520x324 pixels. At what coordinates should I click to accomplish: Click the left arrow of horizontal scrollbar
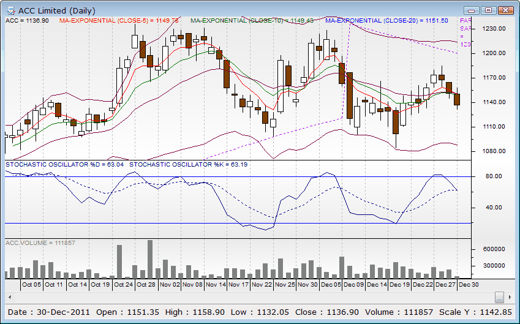[x=9, y=297]
